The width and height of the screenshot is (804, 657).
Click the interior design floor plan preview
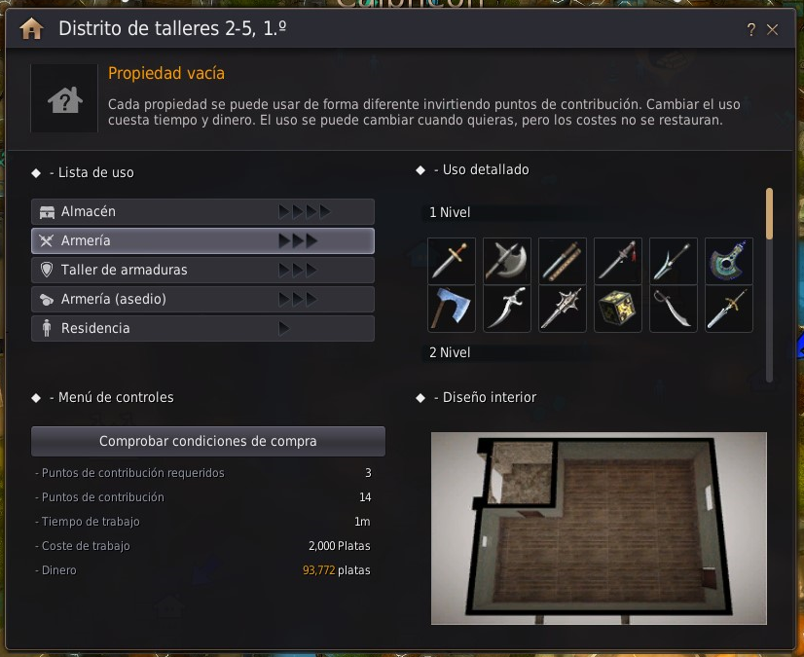[x=599, y=529]
